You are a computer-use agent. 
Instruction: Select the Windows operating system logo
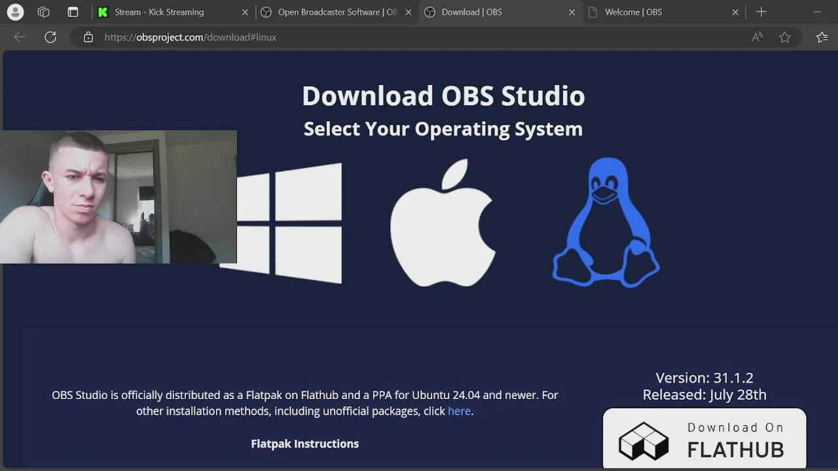coord(289,223)
